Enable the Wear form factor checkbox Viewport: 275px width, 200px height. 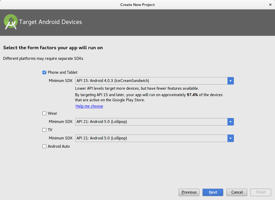click(x=44, y=113)
